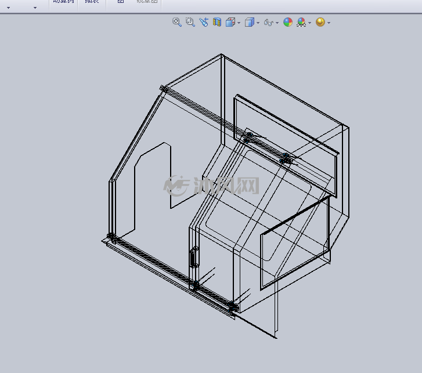Open Edit Appearance color ball
This screenshot has width=422, height=373.
coord(288,22)
